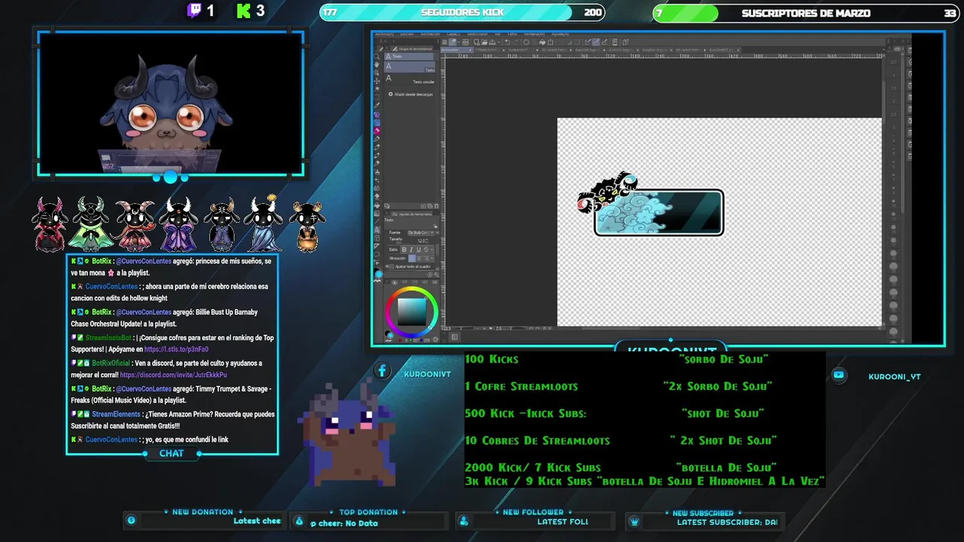Pick a shade in the color square
Screen dimensions: 964x542
(412, 312)
